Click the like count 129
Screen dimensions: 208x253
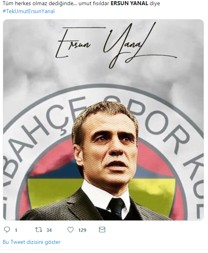click(x=82, y=230)
